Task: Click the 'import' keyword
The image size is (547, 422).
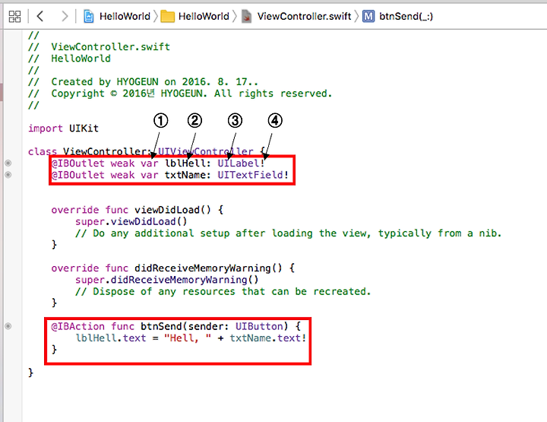Action: tap(46, 129)
